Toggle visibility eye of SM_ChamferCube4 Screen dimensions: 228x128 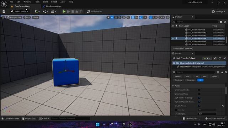pyautogui.click(x=173, y=39)
